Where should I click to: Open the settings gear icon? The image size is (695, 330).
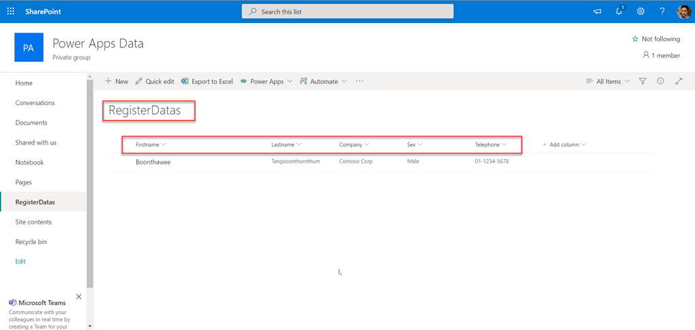pos(641,12)
